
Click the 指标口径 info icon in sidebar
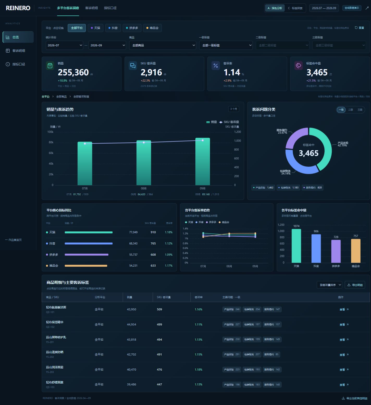(x=8, y=64)
